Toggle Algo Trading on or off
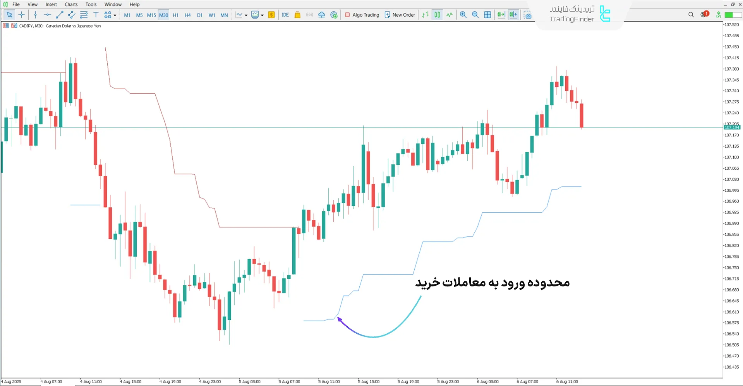The width and height of the screenshot is (743, 386). [362, 15]
